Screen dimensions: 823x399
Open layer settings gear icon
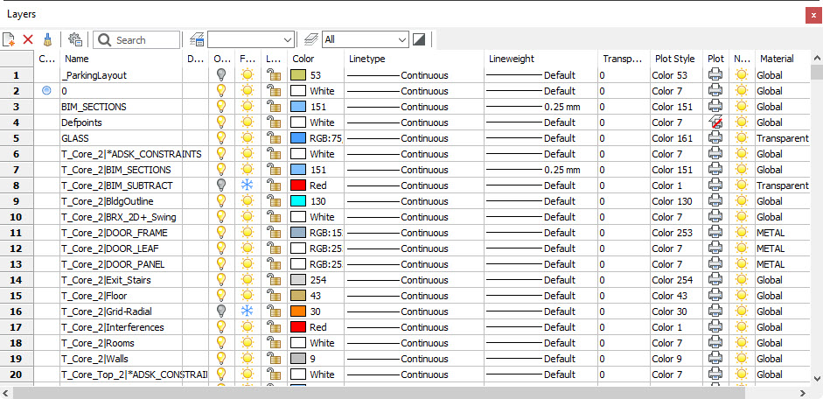pyautogui.click(x=75, y=39)
